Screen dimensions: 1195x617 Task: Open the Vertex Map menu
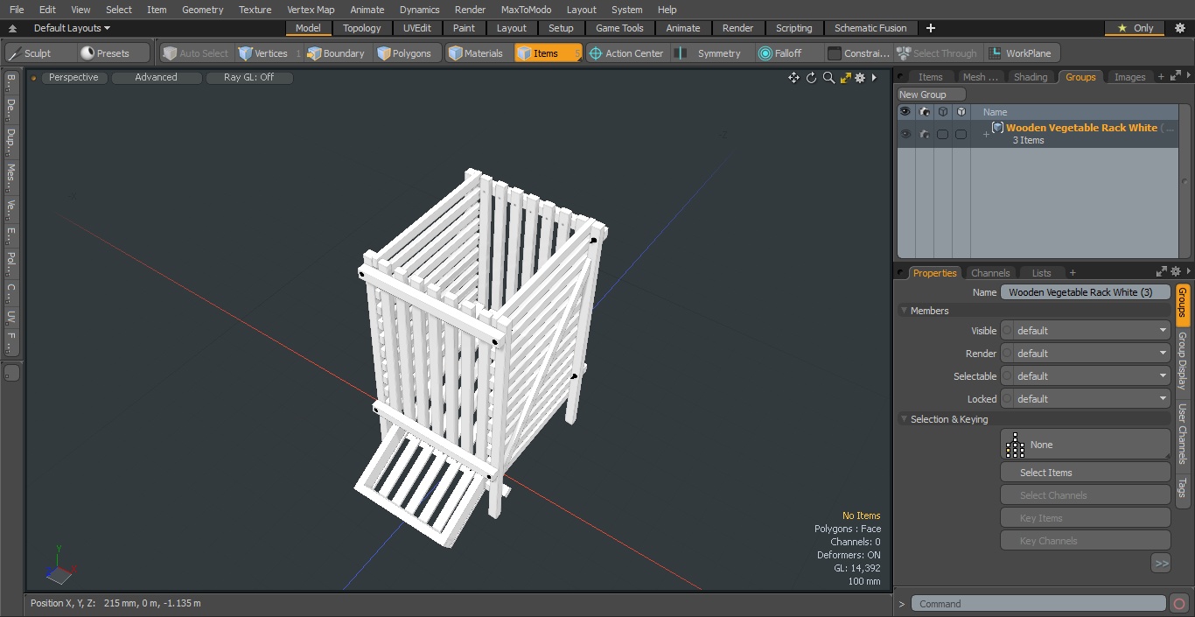(311, 10)
